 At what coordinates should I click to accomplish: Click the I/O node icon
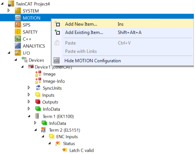tap(18, 53)
